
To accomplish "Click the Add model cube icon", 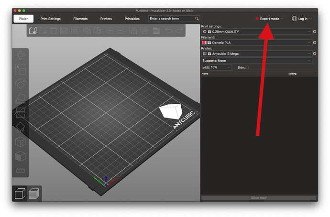I will 33,31.
